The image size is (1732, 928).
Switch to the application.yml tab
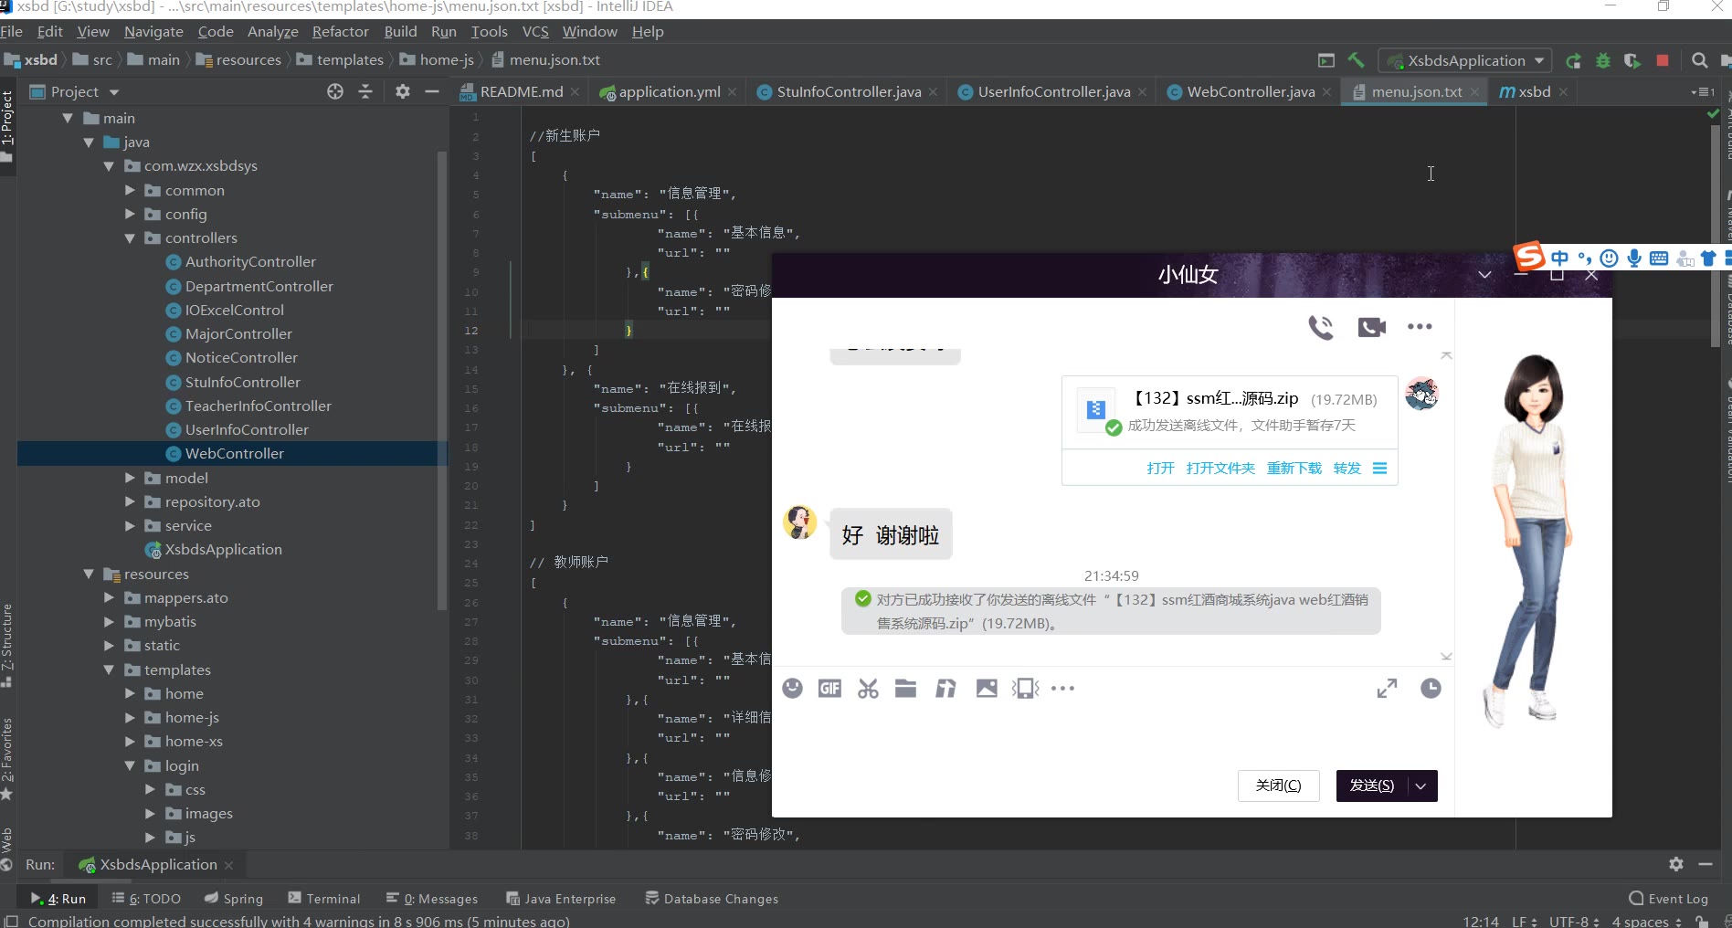(669, 92)
